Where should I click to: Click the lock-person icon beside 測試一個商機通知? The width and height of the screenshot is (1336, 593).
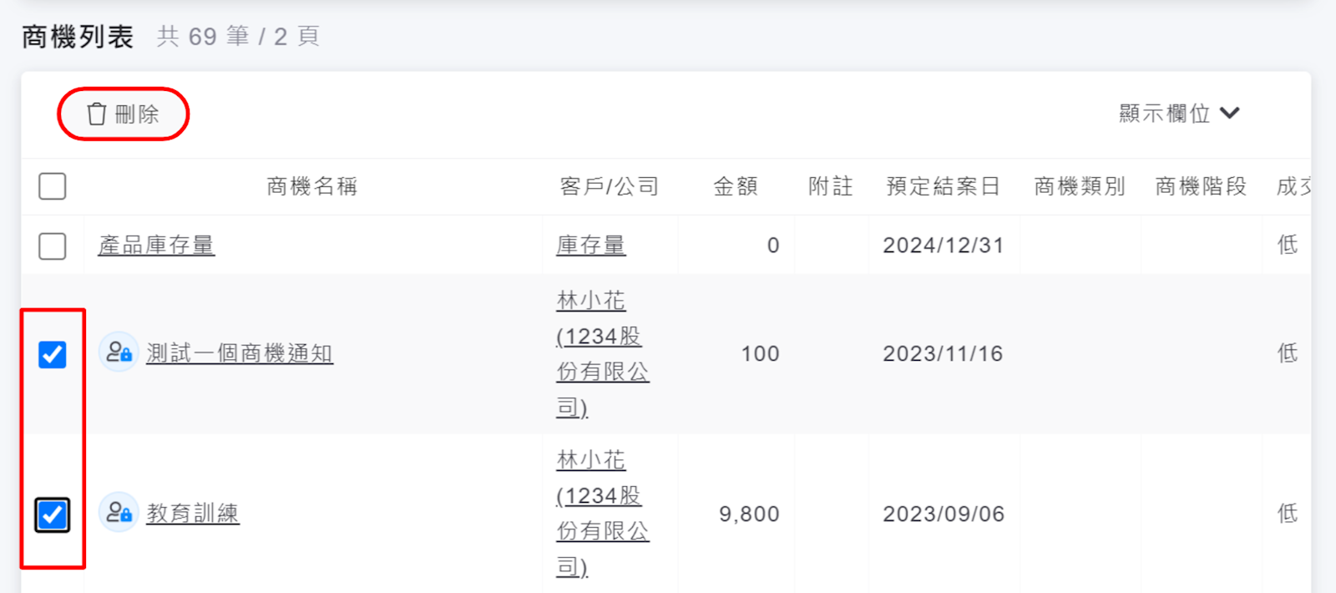coord(119,352)
